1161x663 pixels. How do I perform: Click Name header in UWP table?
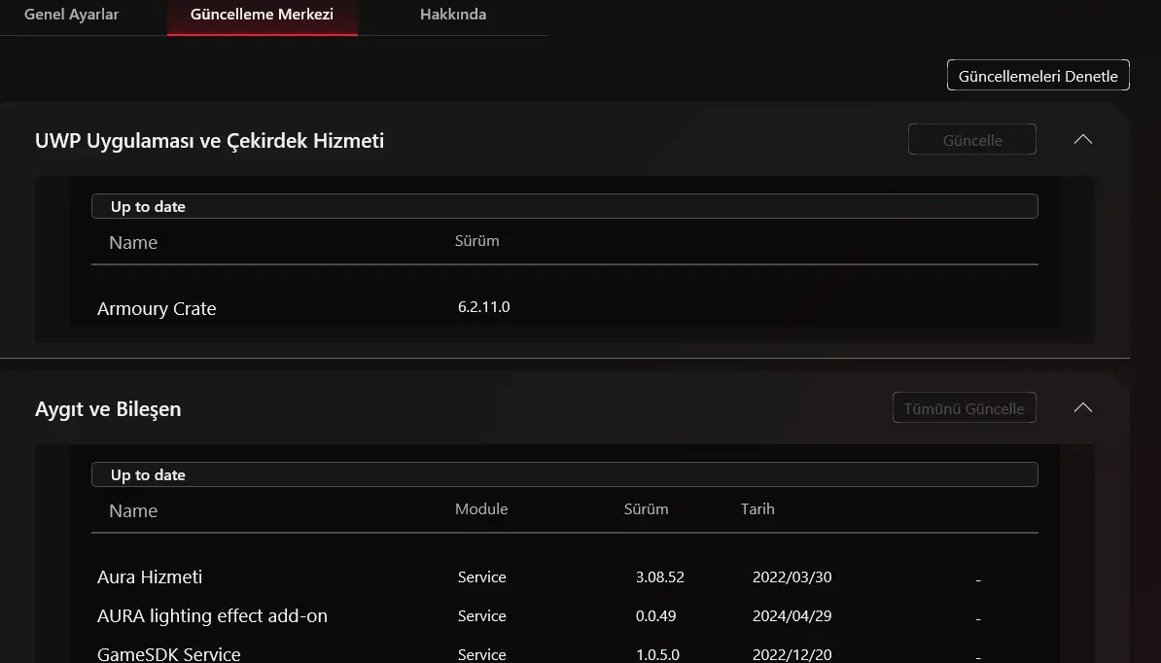133,243
